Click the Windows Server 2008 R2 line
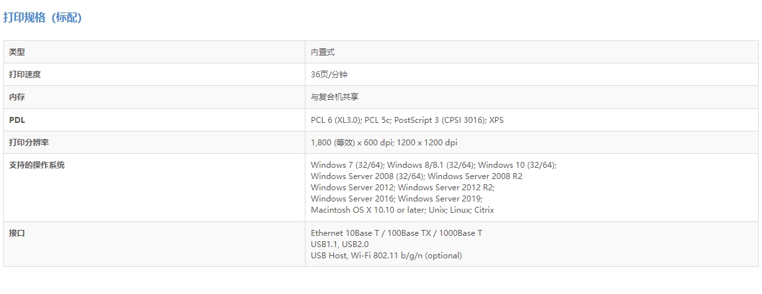The image size is (762, 294). pyautogui.click(x=474, y=176)
